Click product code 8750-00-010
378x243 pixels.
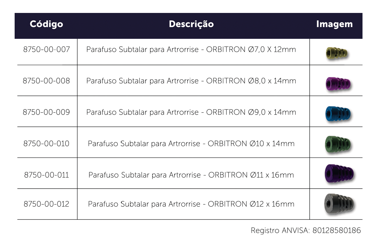click(46, 143)
